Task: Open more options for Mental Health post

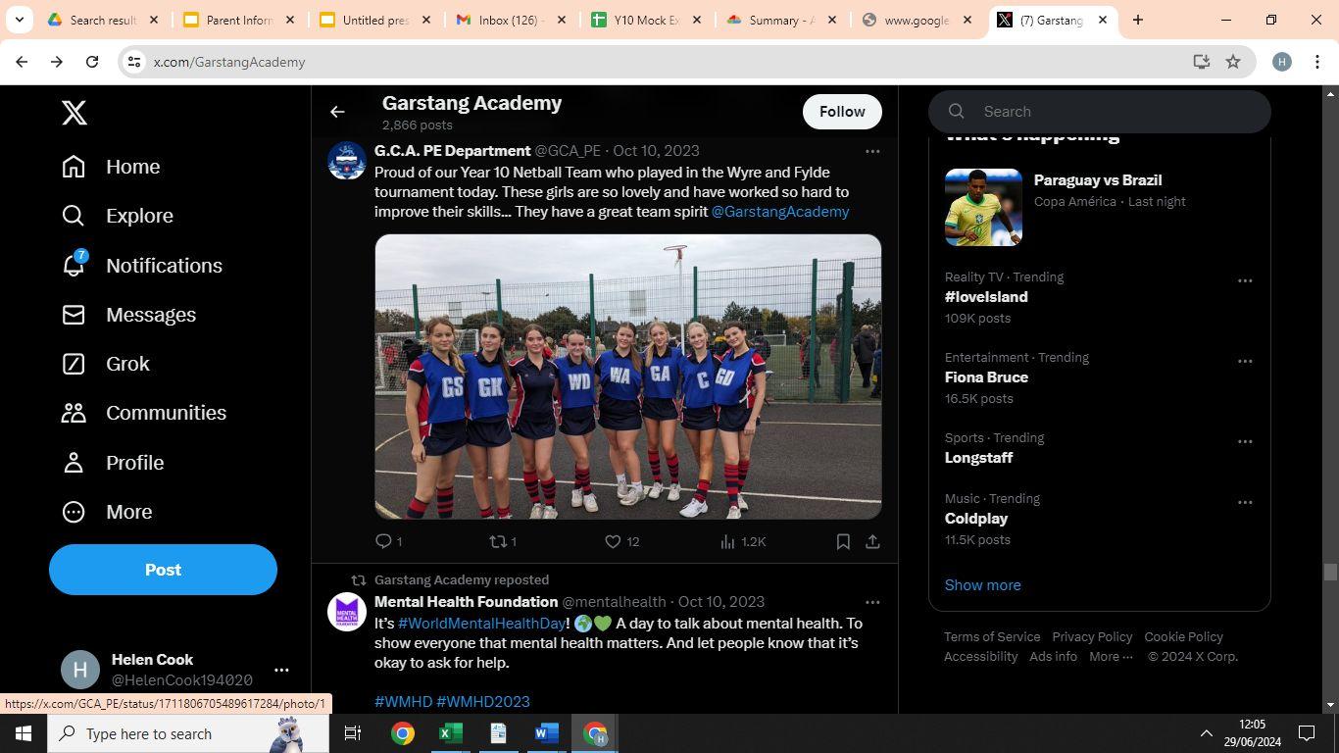Action: click(x=872, y=602)
